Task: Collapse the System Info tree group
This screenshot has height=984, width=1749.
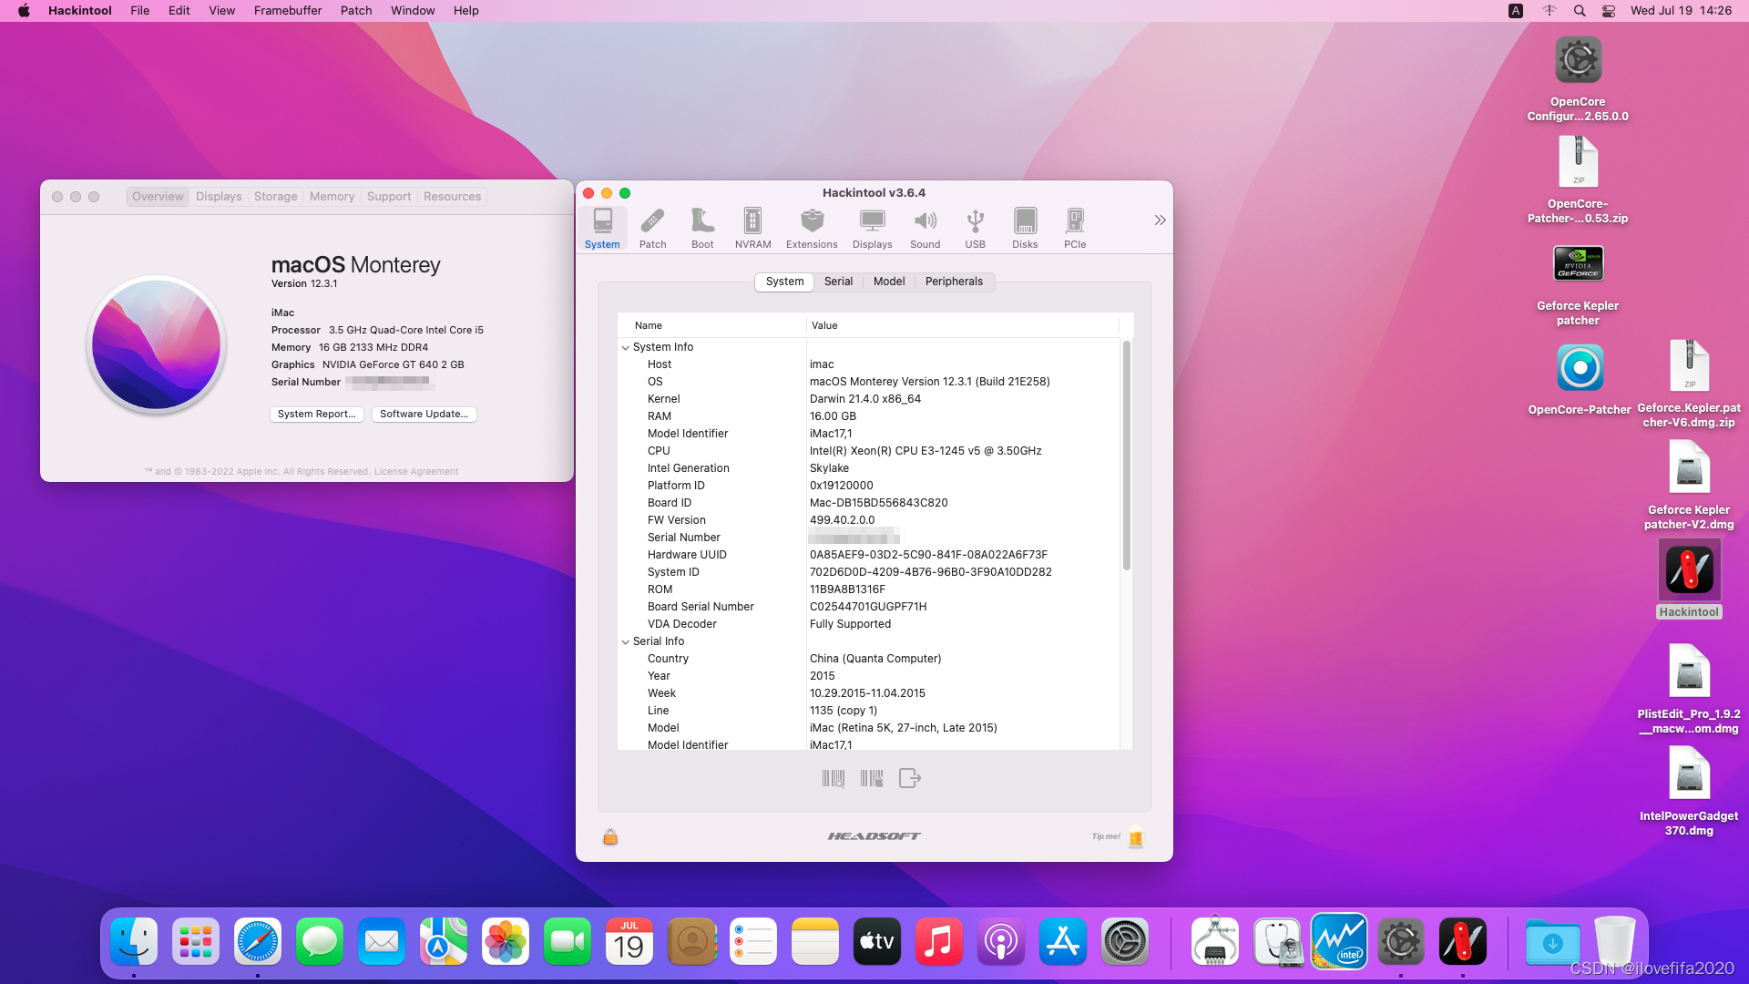Action: click(625, 347)
